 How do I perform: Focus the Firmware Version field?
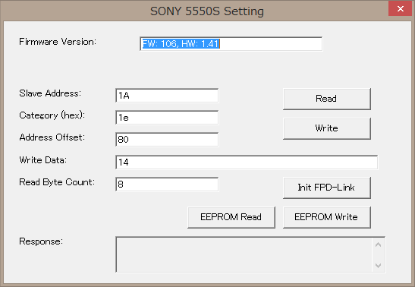pyautogui.click(x=231, y=44)
